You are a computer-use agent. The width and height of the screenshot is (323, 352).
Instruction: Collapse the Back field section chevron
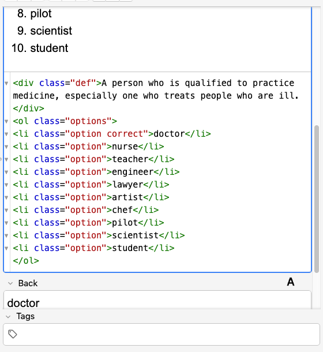click(x=10, y=283)
